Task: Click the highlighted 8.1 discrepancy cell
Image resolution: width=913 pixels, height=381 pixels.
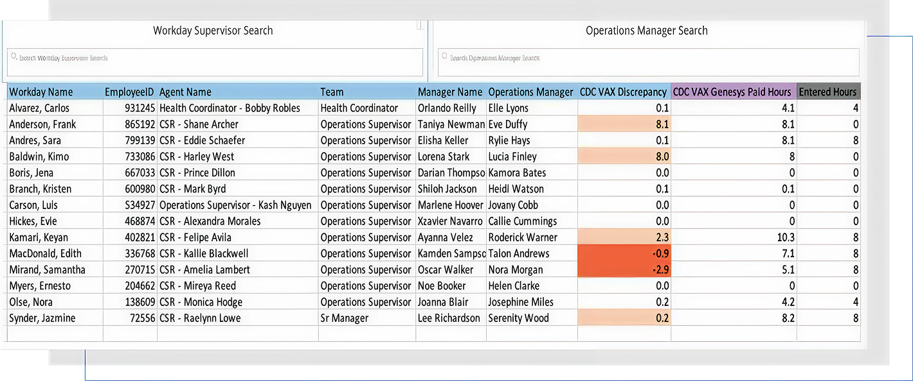Action: [x=624, y=124]
